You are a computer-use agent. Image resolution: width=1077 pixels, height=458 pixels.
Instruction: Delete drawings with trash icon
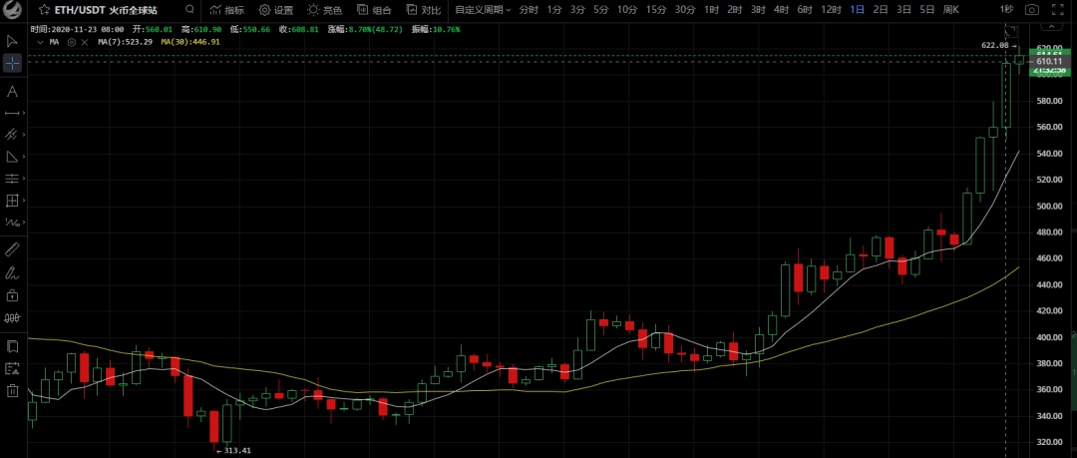[12, 390]
